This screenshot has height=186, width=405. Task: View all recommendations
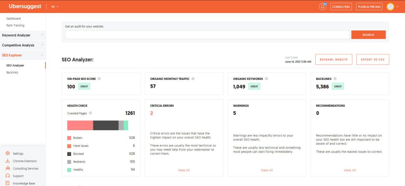pos(350,170)
